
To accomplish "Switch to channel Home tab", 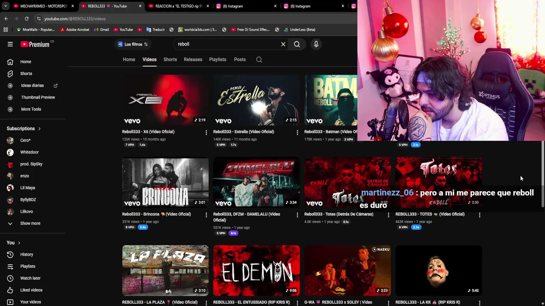I will 129,59.
